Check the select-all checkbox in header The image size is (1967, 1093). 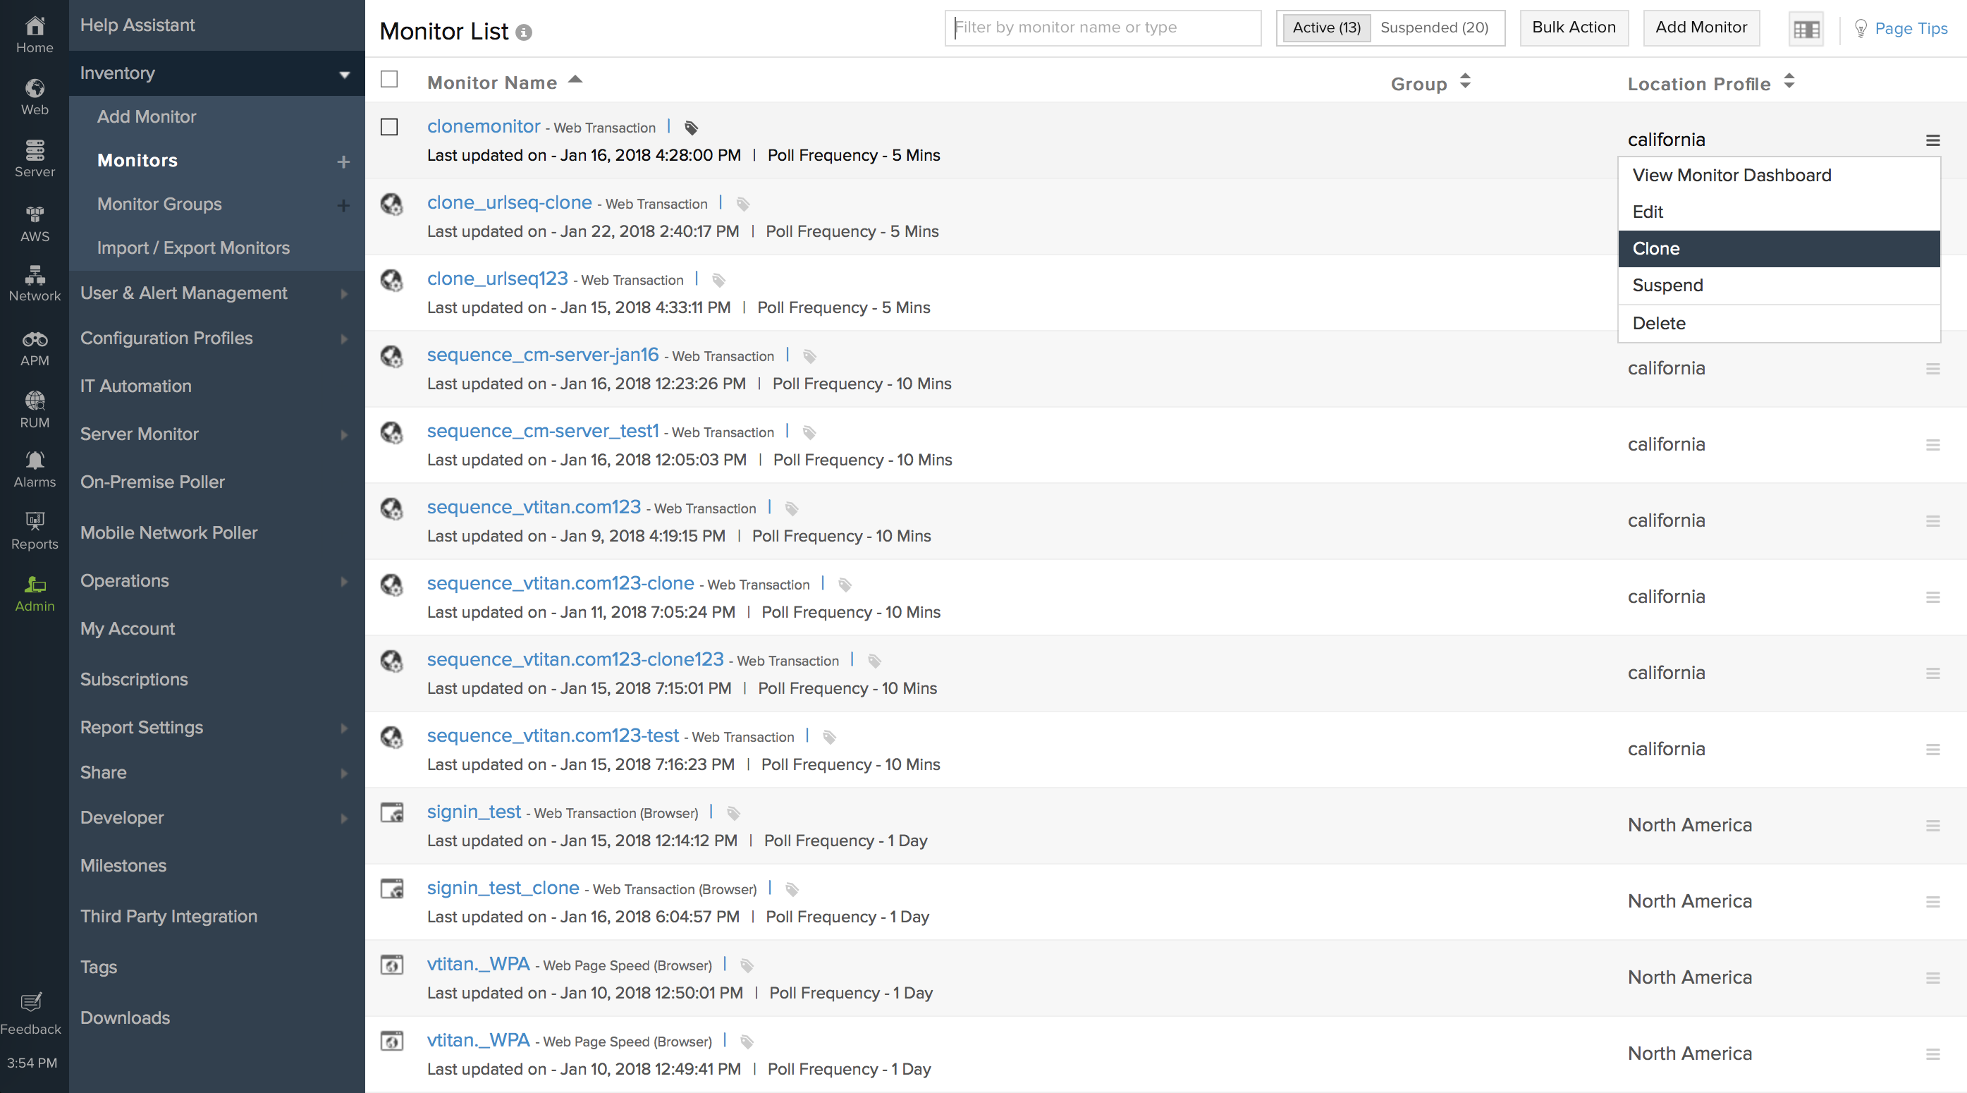(x=389, y=80)
